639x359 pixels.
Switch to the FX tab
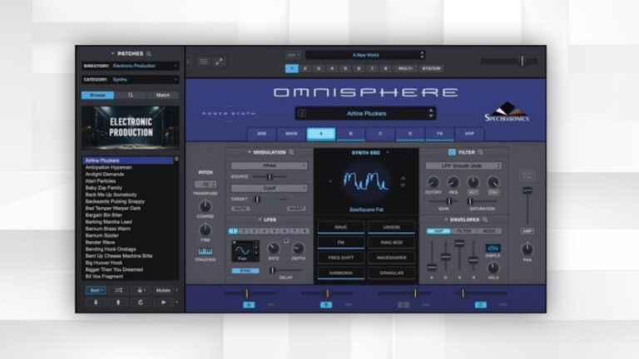(x=438, y=133)
